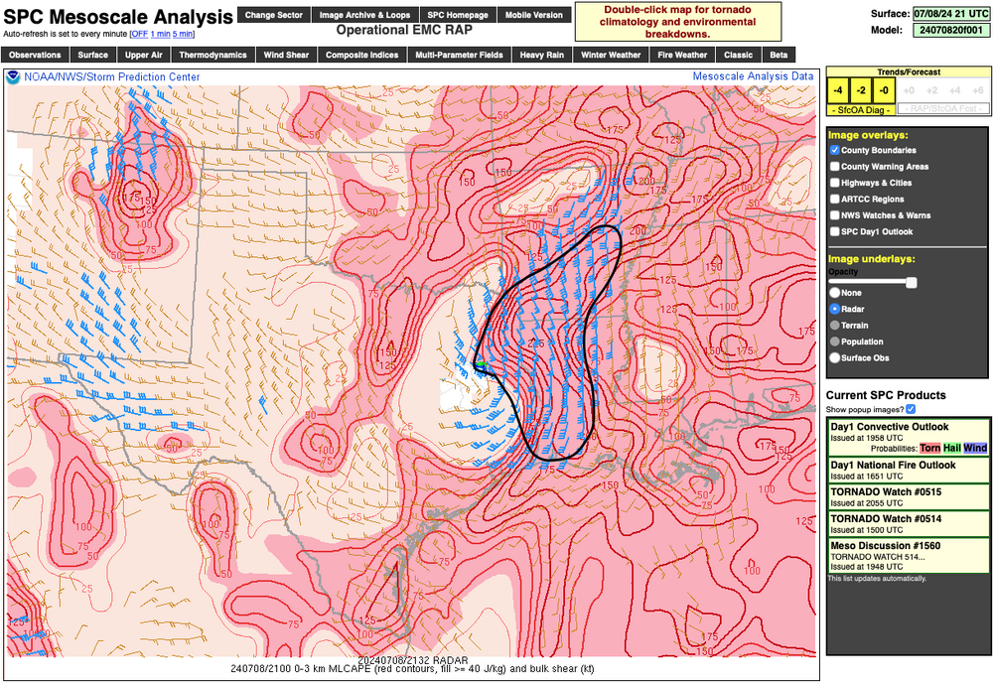Screen dimensions: 993x686
Task: Click the Operational EMC RAP heading
Action: click(x=404, y=30)
